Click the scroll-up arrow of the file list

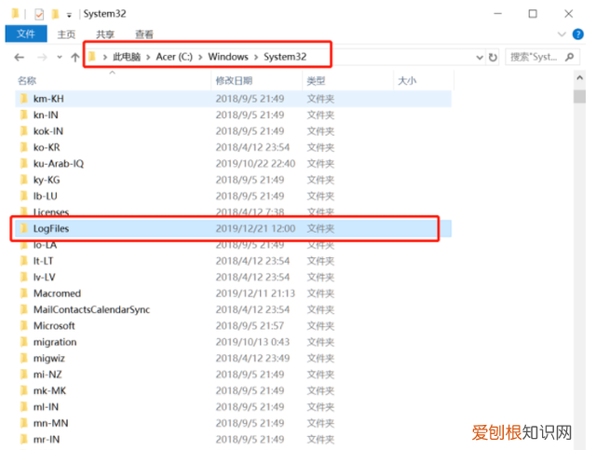579,78
